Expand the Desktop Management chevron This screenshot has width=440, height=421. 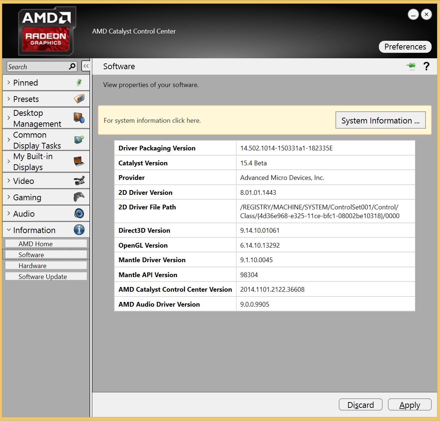[x=9, y=118]
